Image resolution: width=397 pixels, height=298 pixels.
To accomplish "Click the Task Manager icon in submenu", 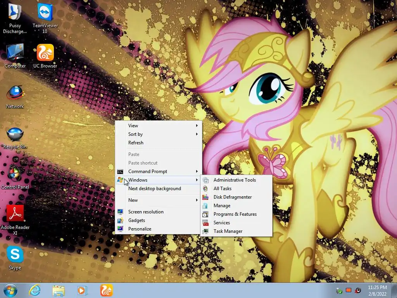I will tap(205, 231).
